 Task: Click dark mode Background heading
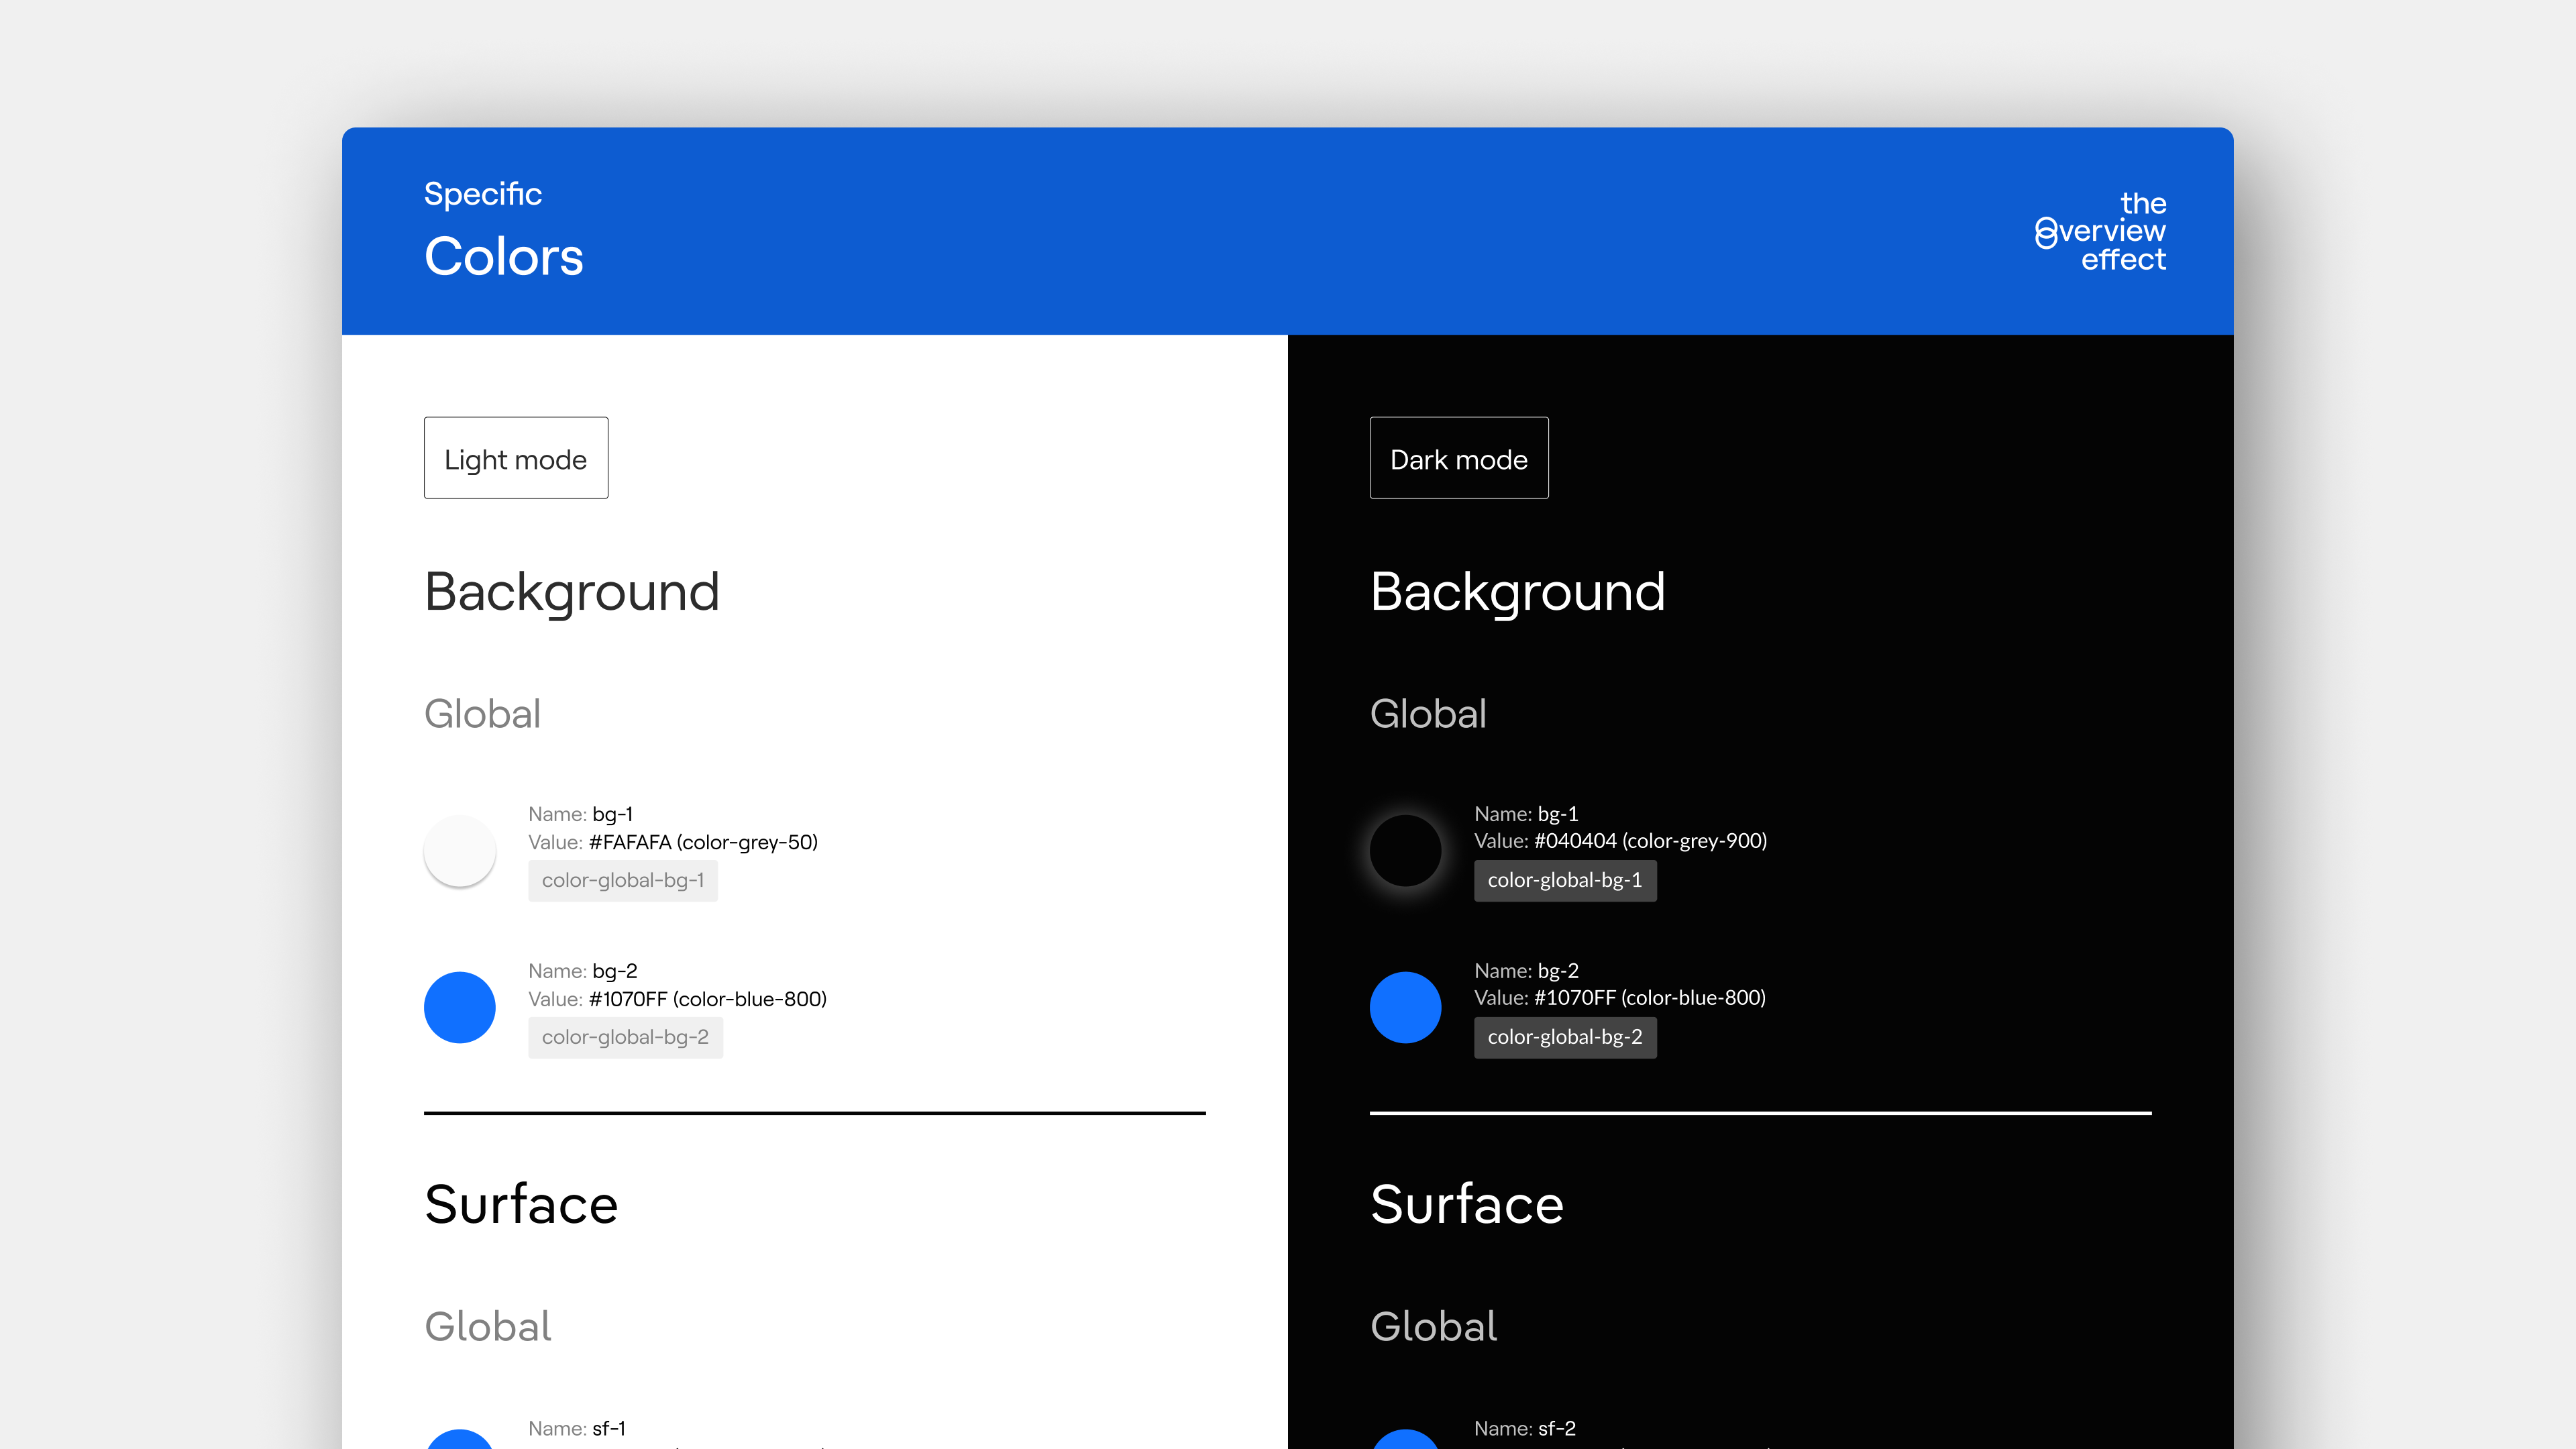point(1517,592)
